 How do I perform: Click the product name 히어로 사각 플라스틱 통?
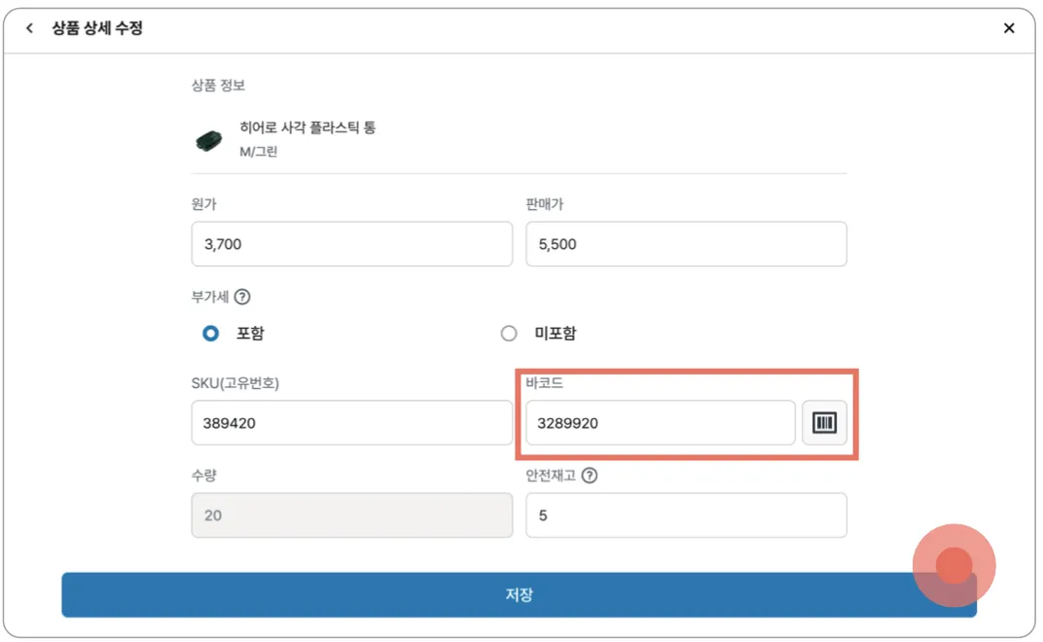tap(307, 128)
